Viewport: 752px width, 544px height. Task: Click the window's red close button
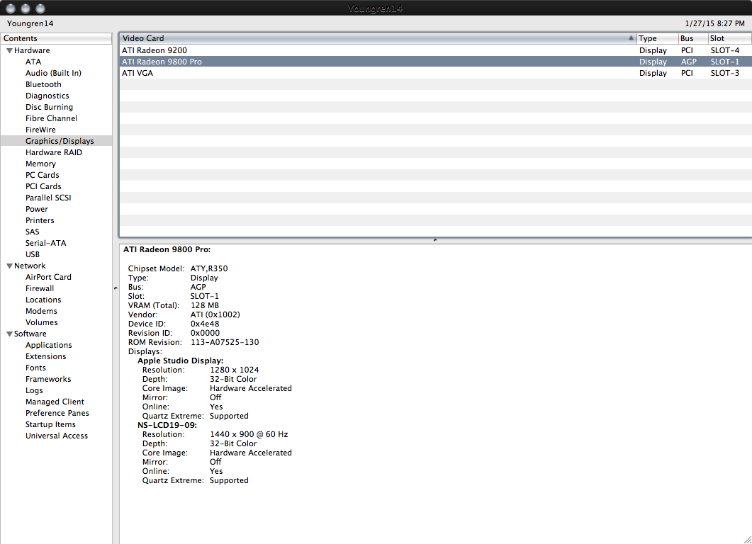coord(11,8)
